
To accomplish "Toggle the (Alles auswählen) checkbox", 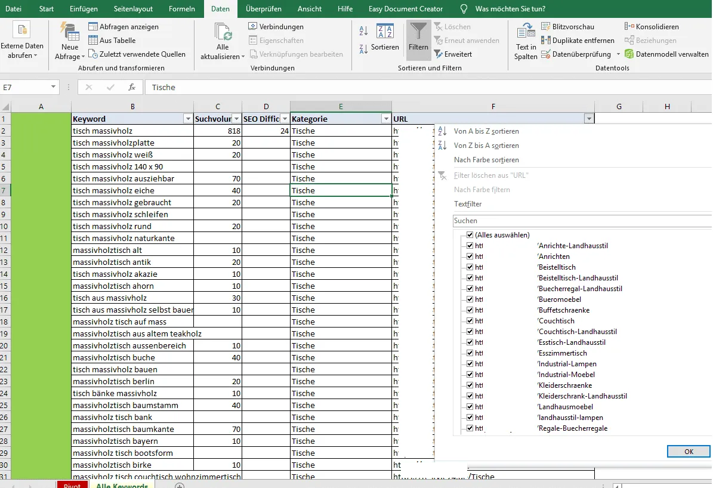I will [470, 234].
